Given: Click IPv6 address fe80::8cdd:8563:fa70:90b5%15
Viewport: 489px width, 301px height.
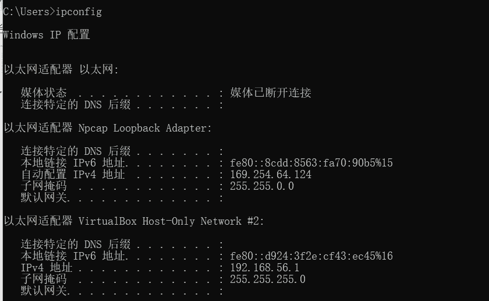Looking at the screenshot, I should (x=311, y=163).
